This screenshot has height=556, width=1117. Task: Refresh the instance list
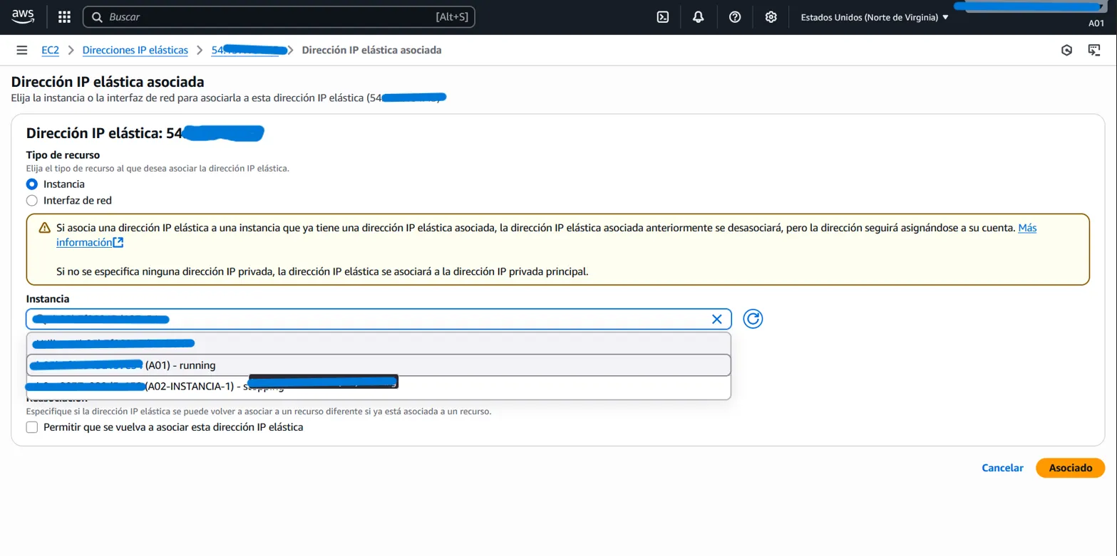[x=753, y=319]
